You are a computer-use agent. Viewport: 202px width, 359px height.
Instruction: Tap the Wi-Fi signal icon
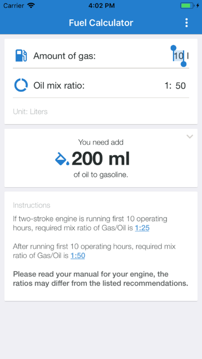coord(31,5)
